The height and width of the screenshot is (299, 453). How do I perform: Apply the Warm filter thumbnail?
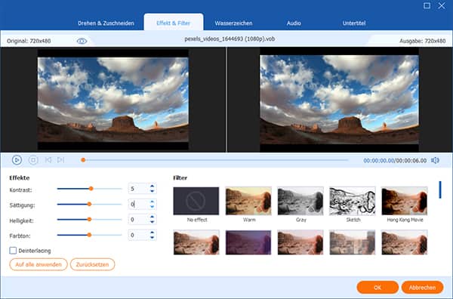(x=248, y=201)
